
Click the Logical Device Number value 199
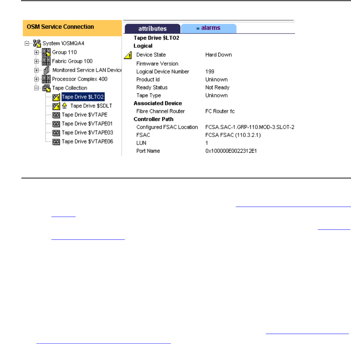[210, 72]
